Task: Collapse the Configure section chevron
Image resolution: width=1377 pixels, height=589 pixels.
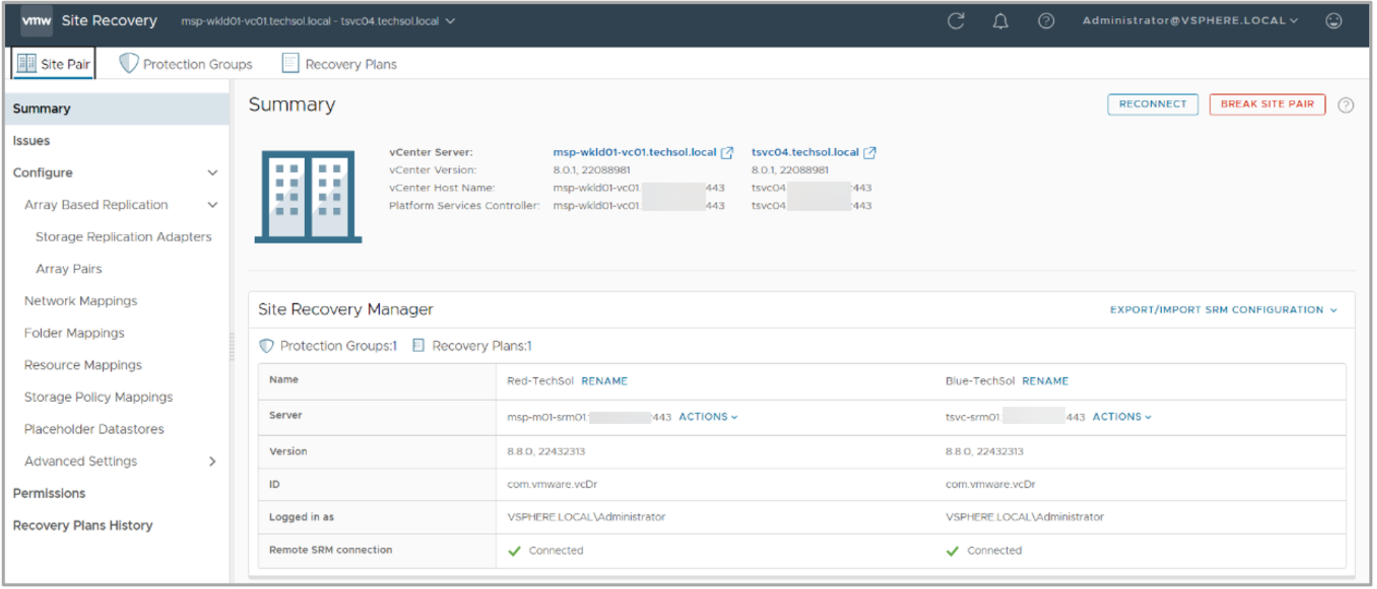Action: pyautogui.click(x=213, y=173)
